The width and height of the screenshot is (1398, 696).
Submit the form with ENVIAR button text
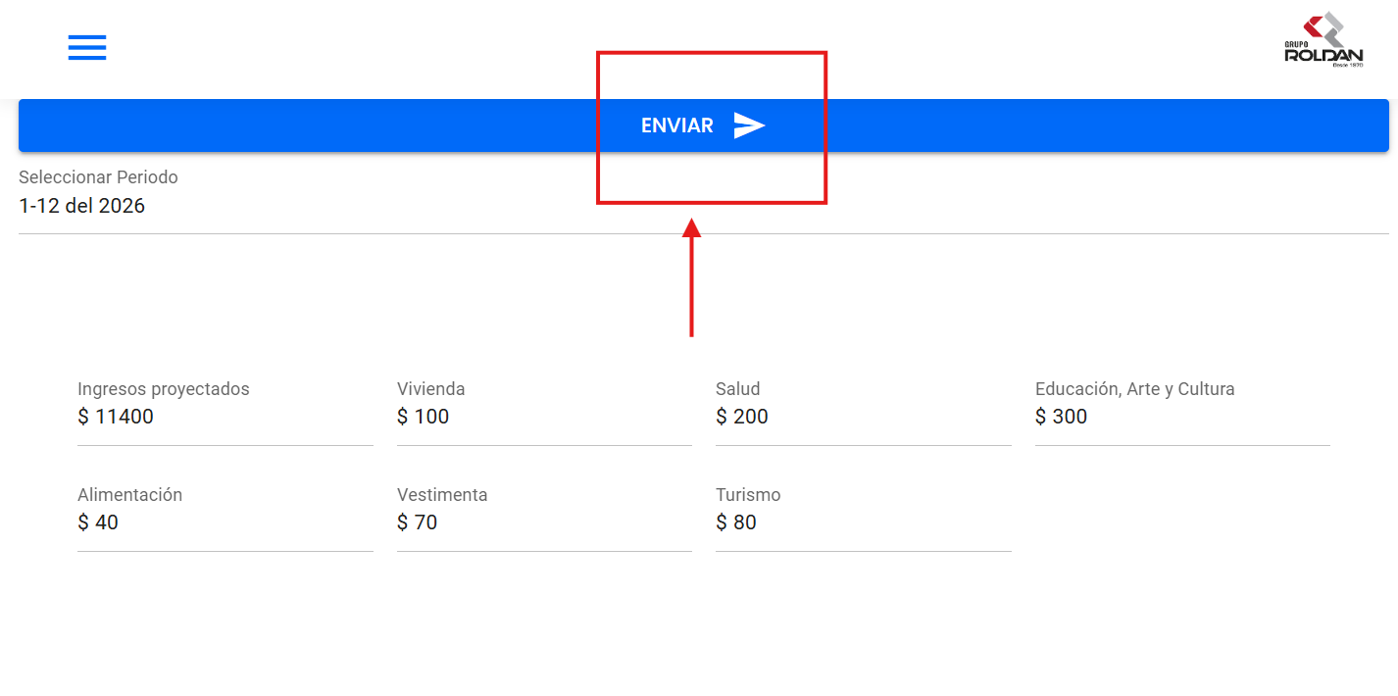[x=677, y=125]
